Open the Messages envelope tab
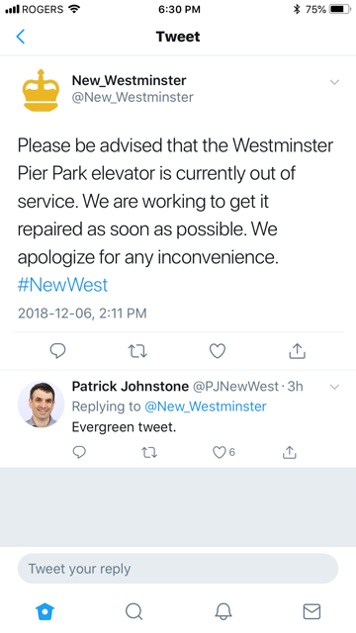 coord(311,611)
